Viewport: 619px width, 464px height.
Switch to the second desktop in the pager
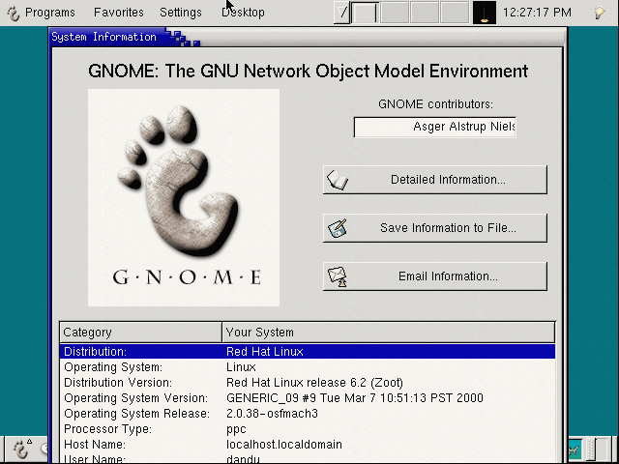pyautogui.click(x=395, y=13)
